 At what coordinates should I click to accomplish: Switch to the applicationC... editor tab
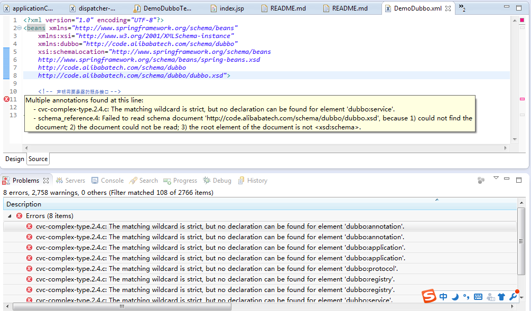click(x=29, y=8)
